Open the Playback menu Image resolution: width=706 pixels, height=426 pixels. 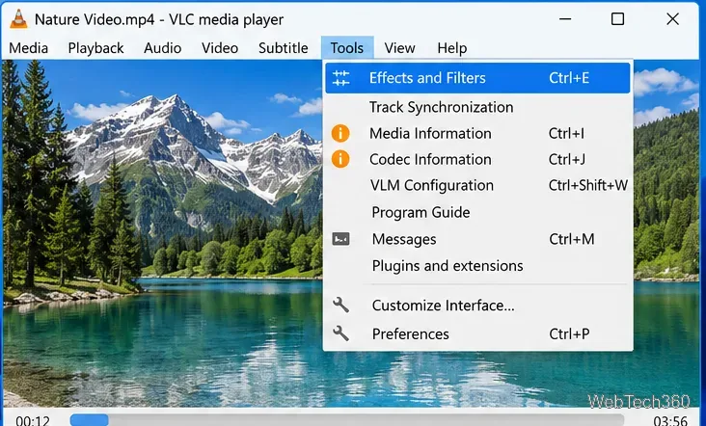pyautogui.click(x=95, y=48)
